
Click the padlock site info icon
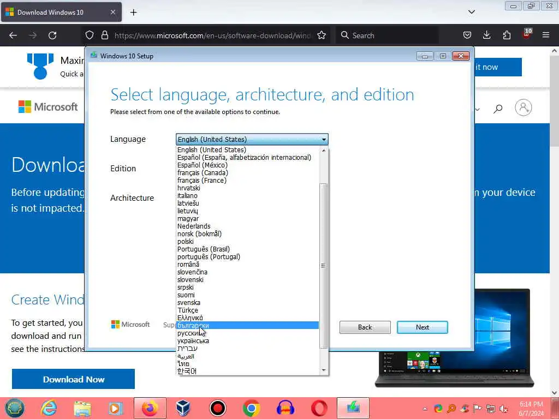[104, 35]
